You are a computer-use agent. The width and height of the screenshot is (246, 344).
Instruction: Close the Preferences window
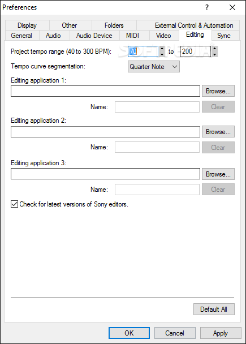click(x=232, y=7)
